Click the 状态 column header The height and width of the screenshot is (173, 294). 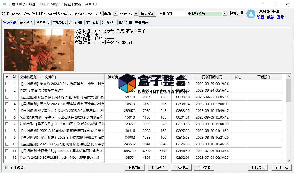238,77
